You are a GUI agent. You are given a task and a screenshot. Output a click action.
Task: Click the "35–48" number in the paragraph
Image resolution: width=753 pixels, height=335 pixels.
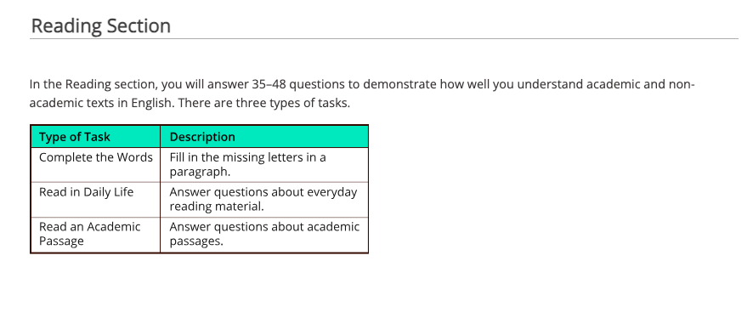tap(269, 84)
